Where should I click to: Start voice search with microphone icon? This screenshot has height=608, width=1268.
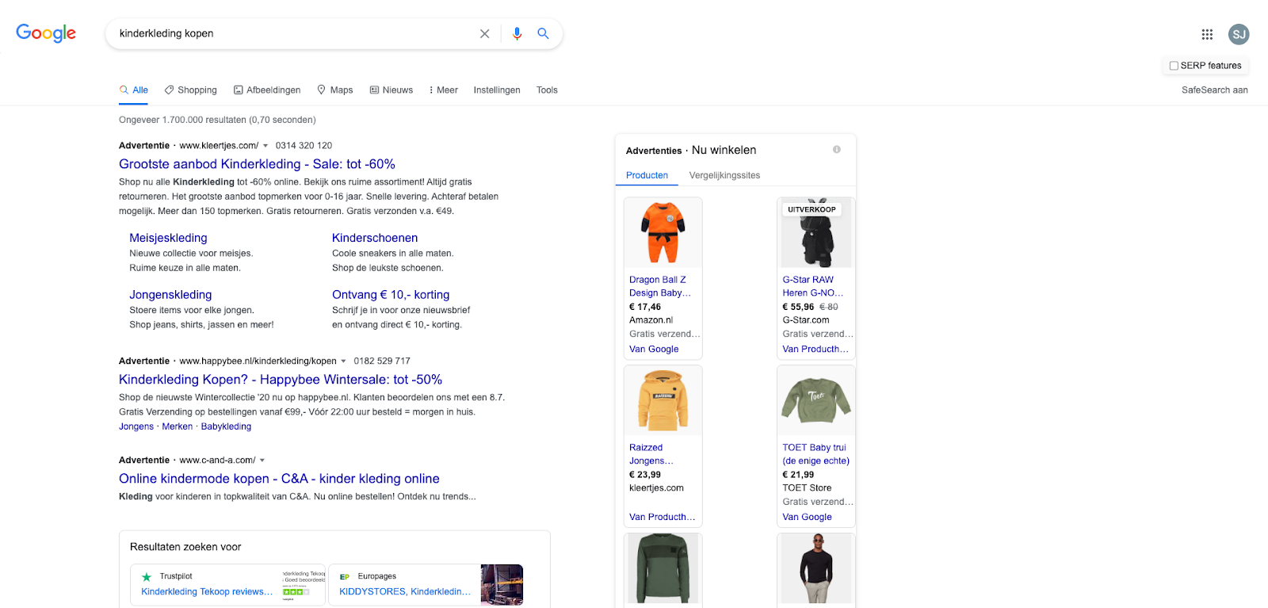(517, 33)
